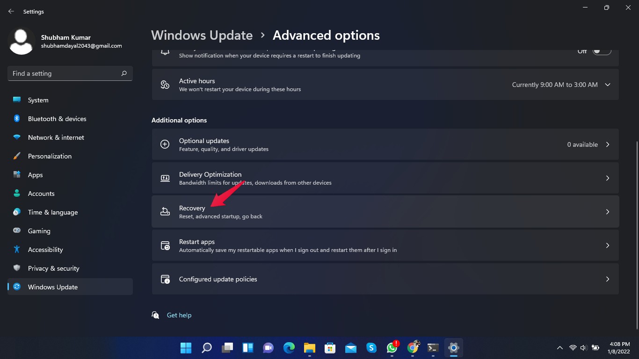
Task: Go back with the Settings back arrow
Action: (x=11, y=11)
